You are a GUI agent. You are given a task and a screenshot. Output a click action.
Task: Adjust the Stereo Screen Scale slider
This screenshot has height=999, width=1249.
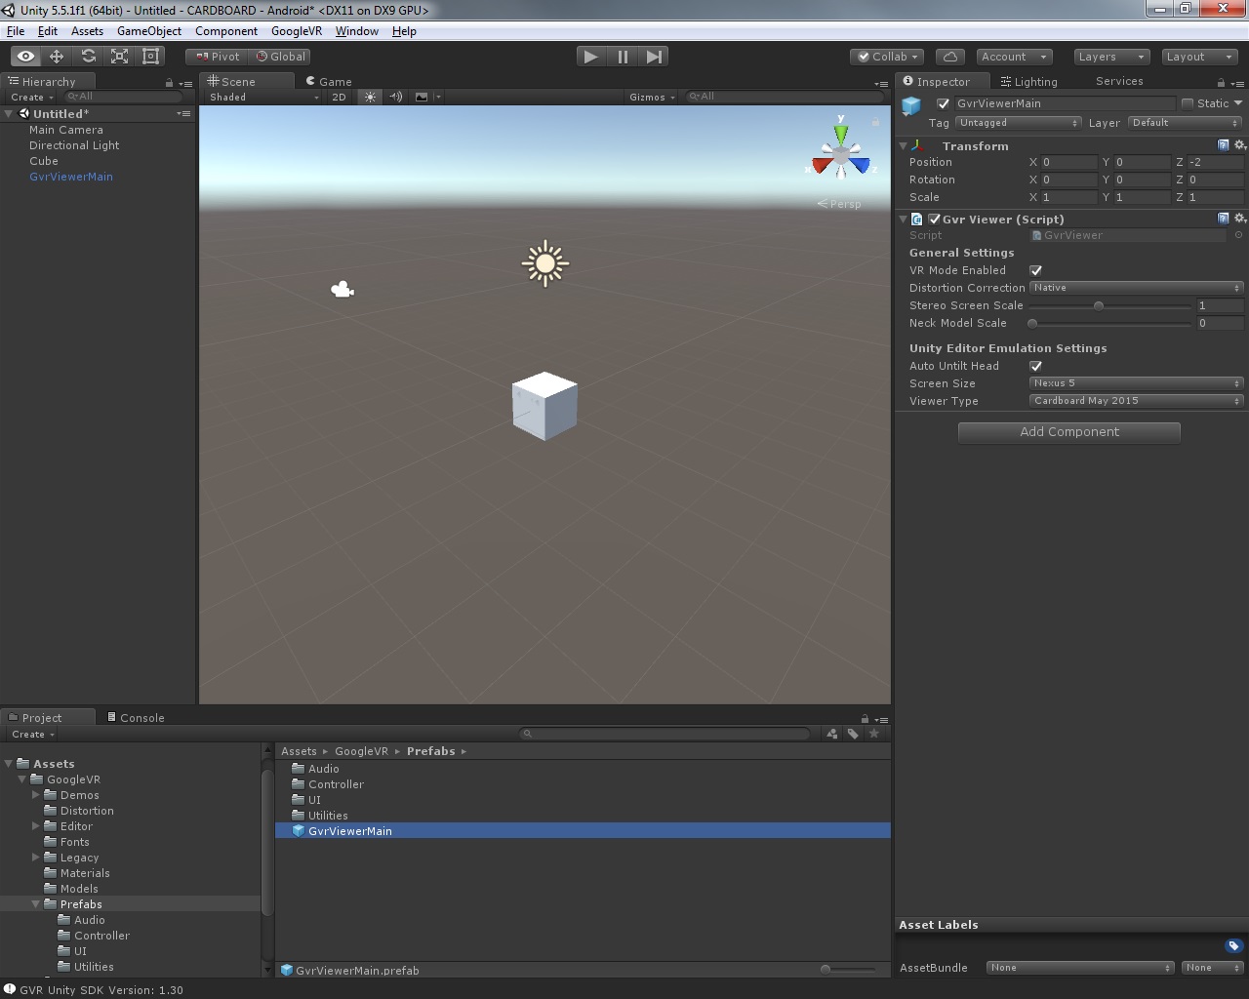tap(1099, 305)
